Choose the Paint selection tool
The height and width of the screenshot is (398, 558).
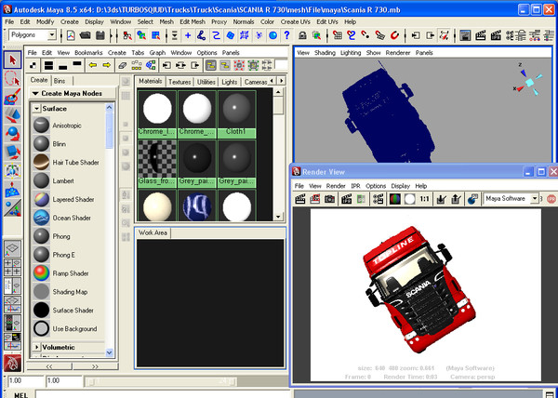[x=13, y=97]
